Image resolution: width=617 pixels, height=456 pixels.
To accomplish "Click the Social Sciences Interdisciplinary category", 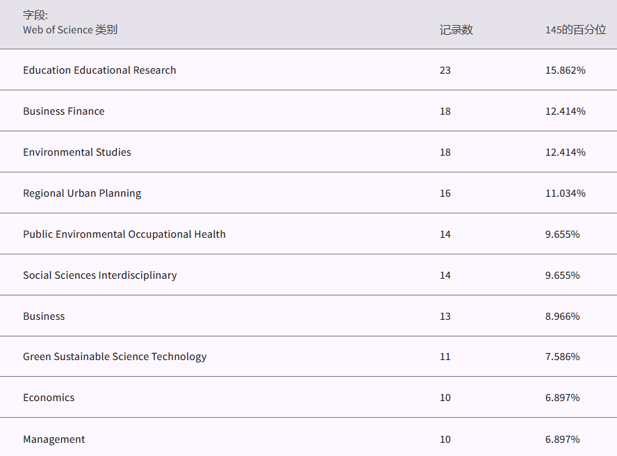I will pos(100,275).
